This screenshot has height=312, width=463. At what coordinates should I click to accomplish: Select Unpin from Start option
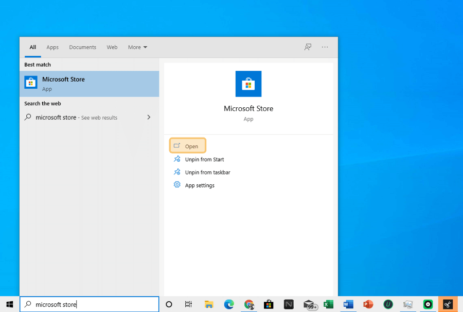pos(204,160)
